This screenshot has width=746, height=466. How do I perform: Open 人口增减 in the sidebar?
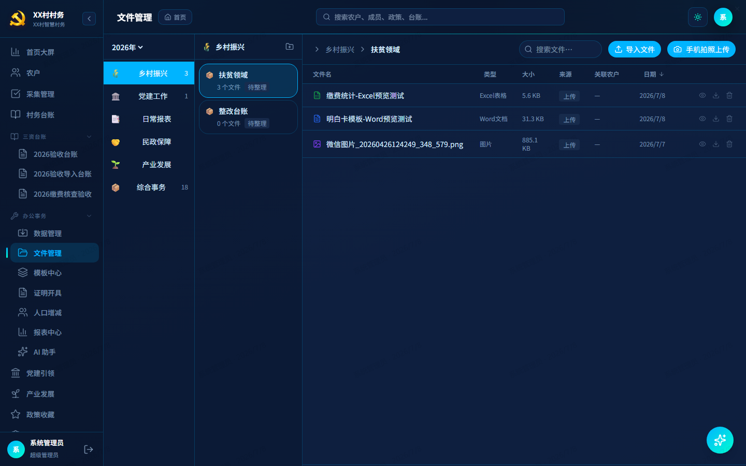(x=55, y=313)
